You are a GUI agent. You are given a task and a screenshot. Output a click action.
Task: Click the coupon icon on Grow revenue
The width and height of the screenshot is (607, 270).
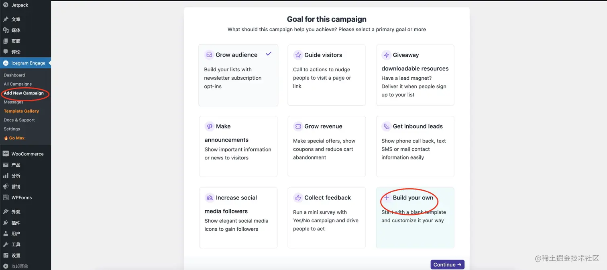click(298, 126)
